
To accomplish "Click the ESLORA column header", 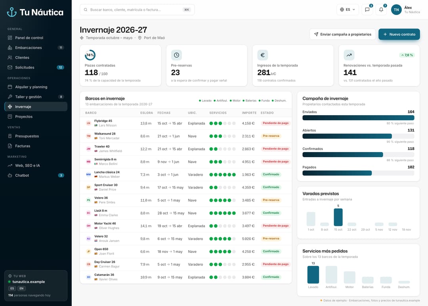I will coord(147,113).
